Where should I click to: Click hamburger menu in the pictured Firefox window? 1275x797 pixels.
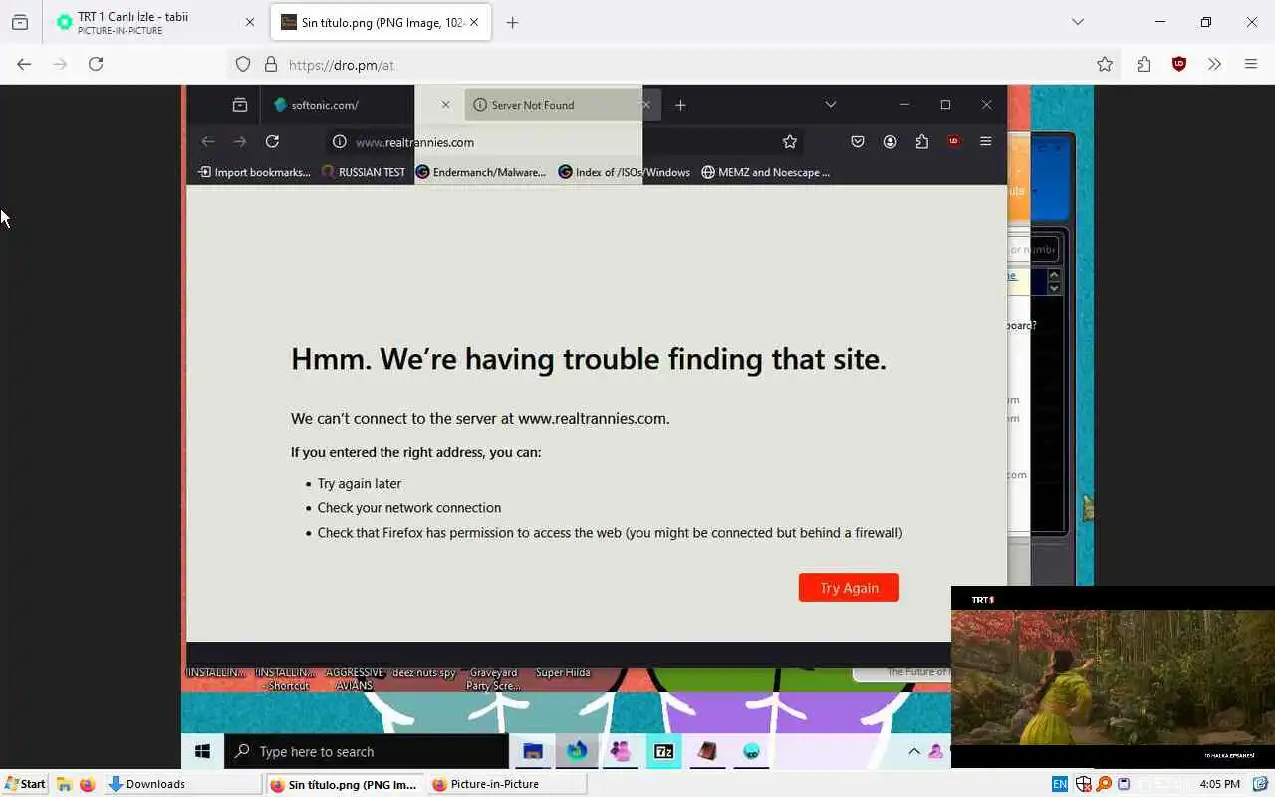[985, 142]
